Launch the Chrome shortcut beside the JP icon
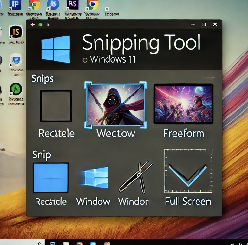The height and width of the screenshot is (245, 248). 34,5
